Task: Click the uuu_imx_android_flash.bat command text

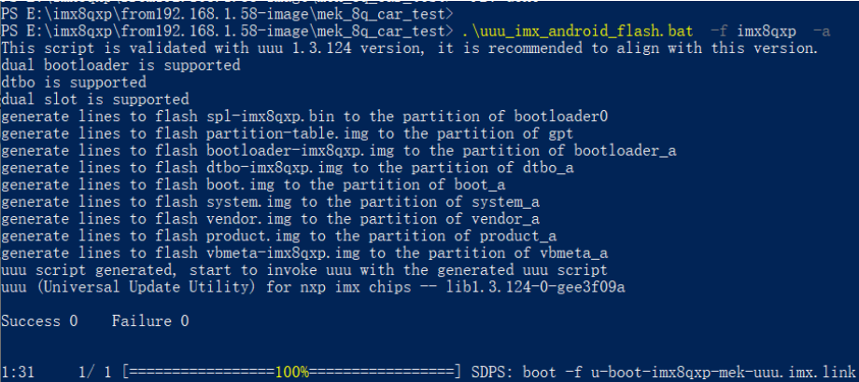Action: (577, 32)
